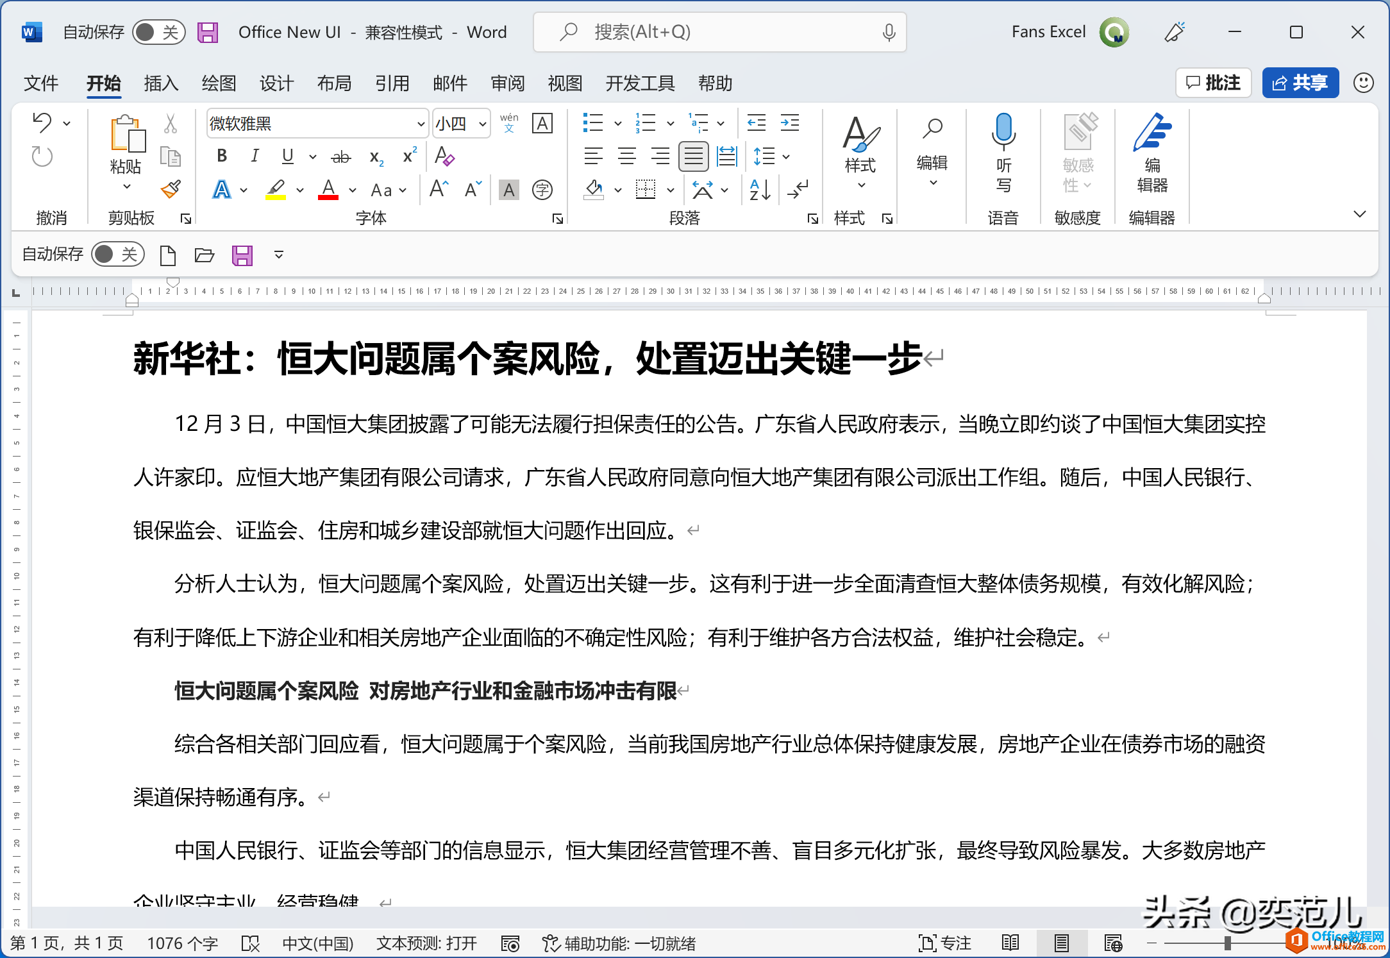Image resolution: width=1390 pixels, height=958 pixels.
Task: Select the Format Painter brush
Action: 171,189
